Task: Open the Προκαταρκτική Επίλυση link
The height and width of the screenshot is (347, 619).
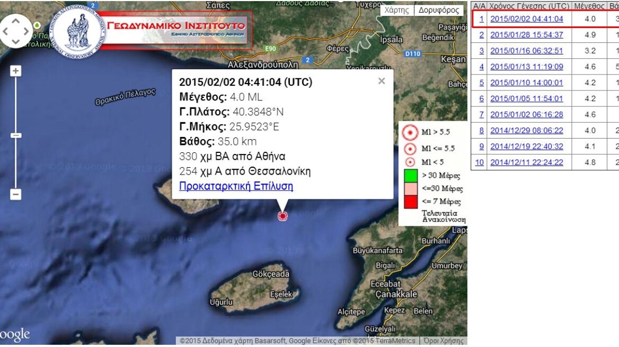Action: 236,186
